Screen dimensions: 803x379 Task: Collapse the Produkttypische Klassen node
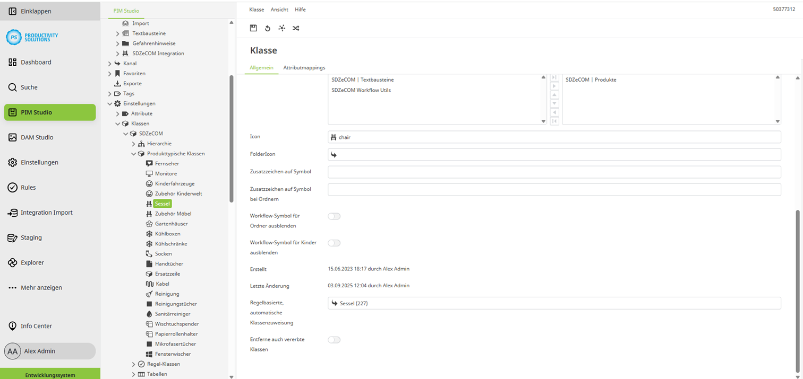pyautogui.click(x=134, y=154)
